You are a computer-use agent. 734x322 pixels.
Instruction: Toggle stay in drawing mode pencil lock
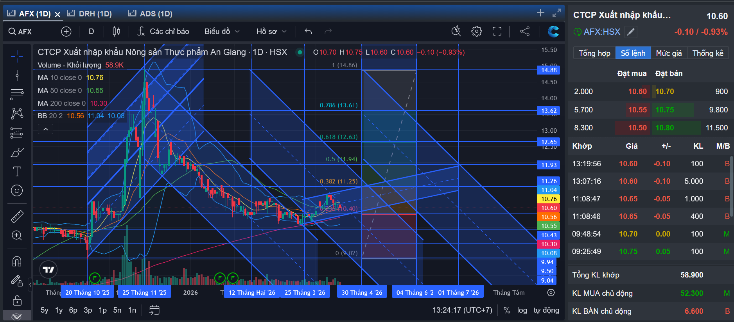point(17,281)
